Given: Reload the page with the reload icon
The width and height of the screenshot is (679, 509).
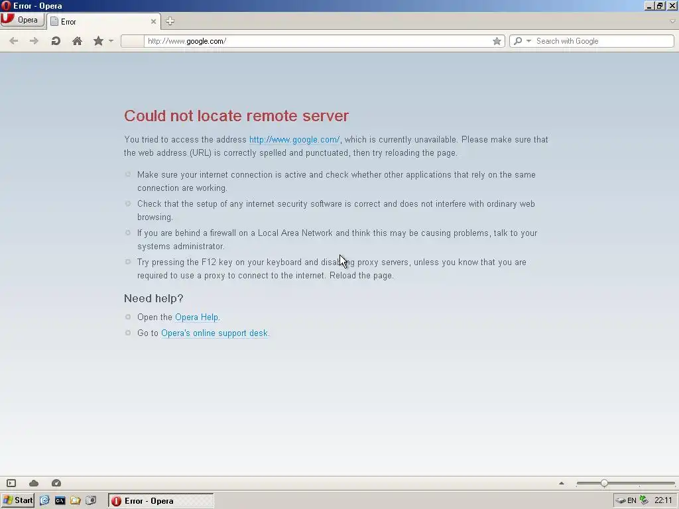Looking at the screenshot, I should tap(56, 41).
